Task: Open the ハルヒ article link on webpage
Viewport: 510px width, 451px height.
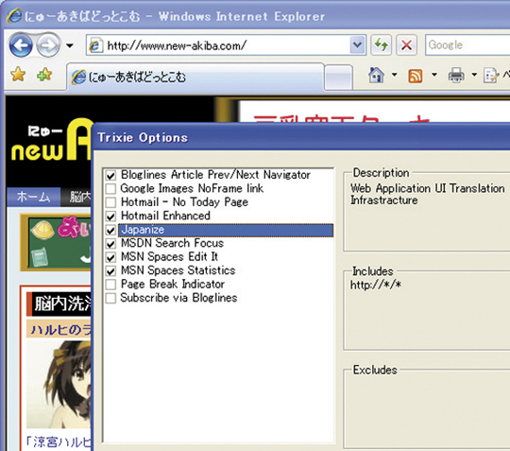Action: [61, 330]
